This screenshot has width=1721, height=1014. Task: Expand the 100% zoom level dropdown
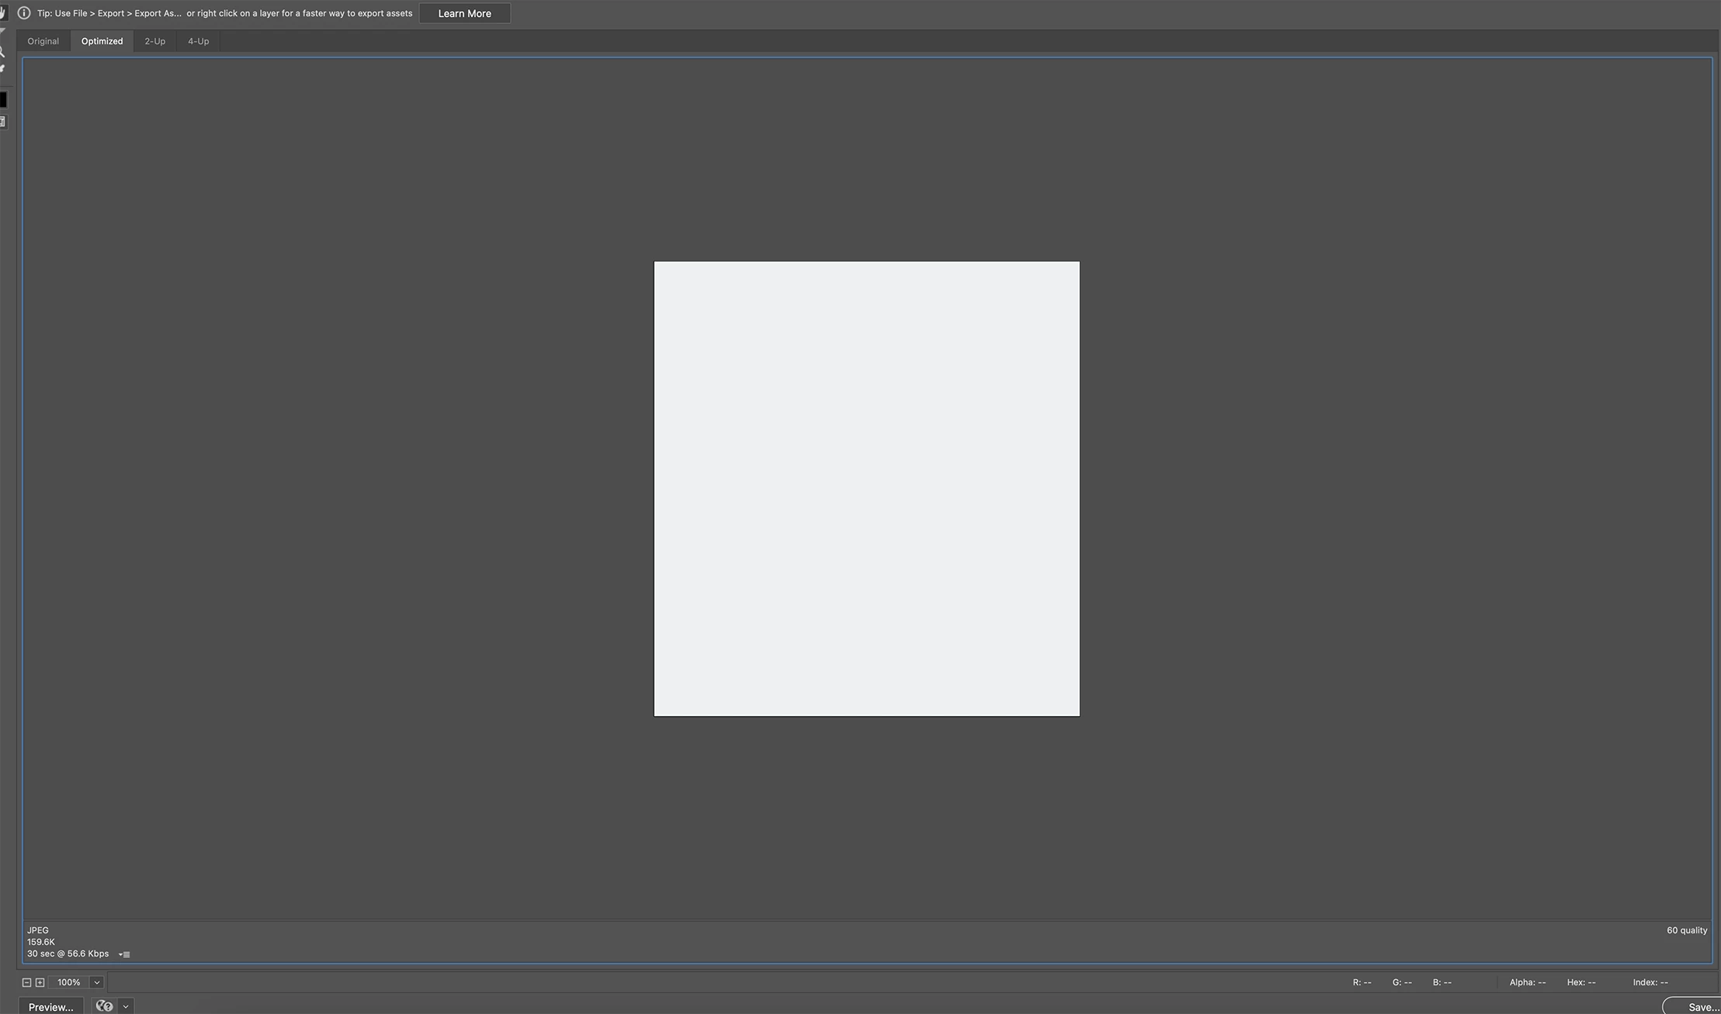pyautogui.click(x=97, y=982)
